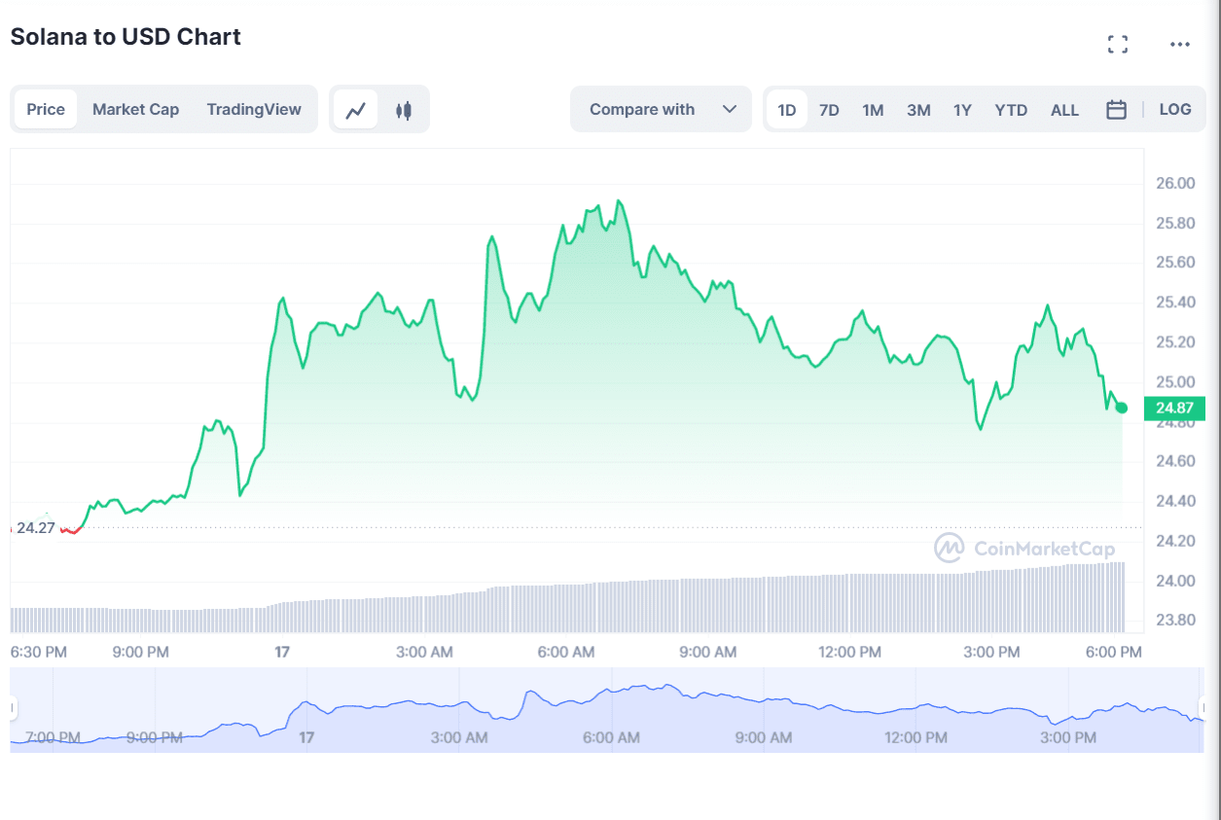Enable logarithmic scale with LOG toggle

1174,109
